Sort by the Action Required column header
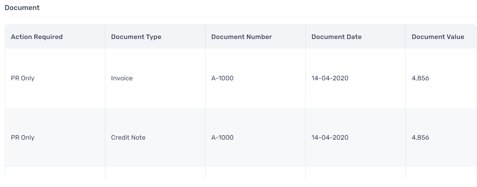 click(x=37, y=37)
